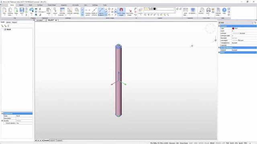Click the Description input field
This screenshot has width=257, height=144.
click(24, 118)
